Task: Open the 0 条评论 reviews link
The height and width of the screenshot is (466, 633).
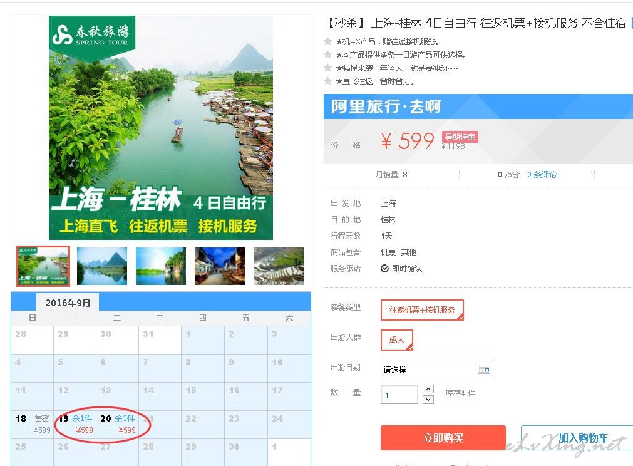Action: (x=542, y=175)
